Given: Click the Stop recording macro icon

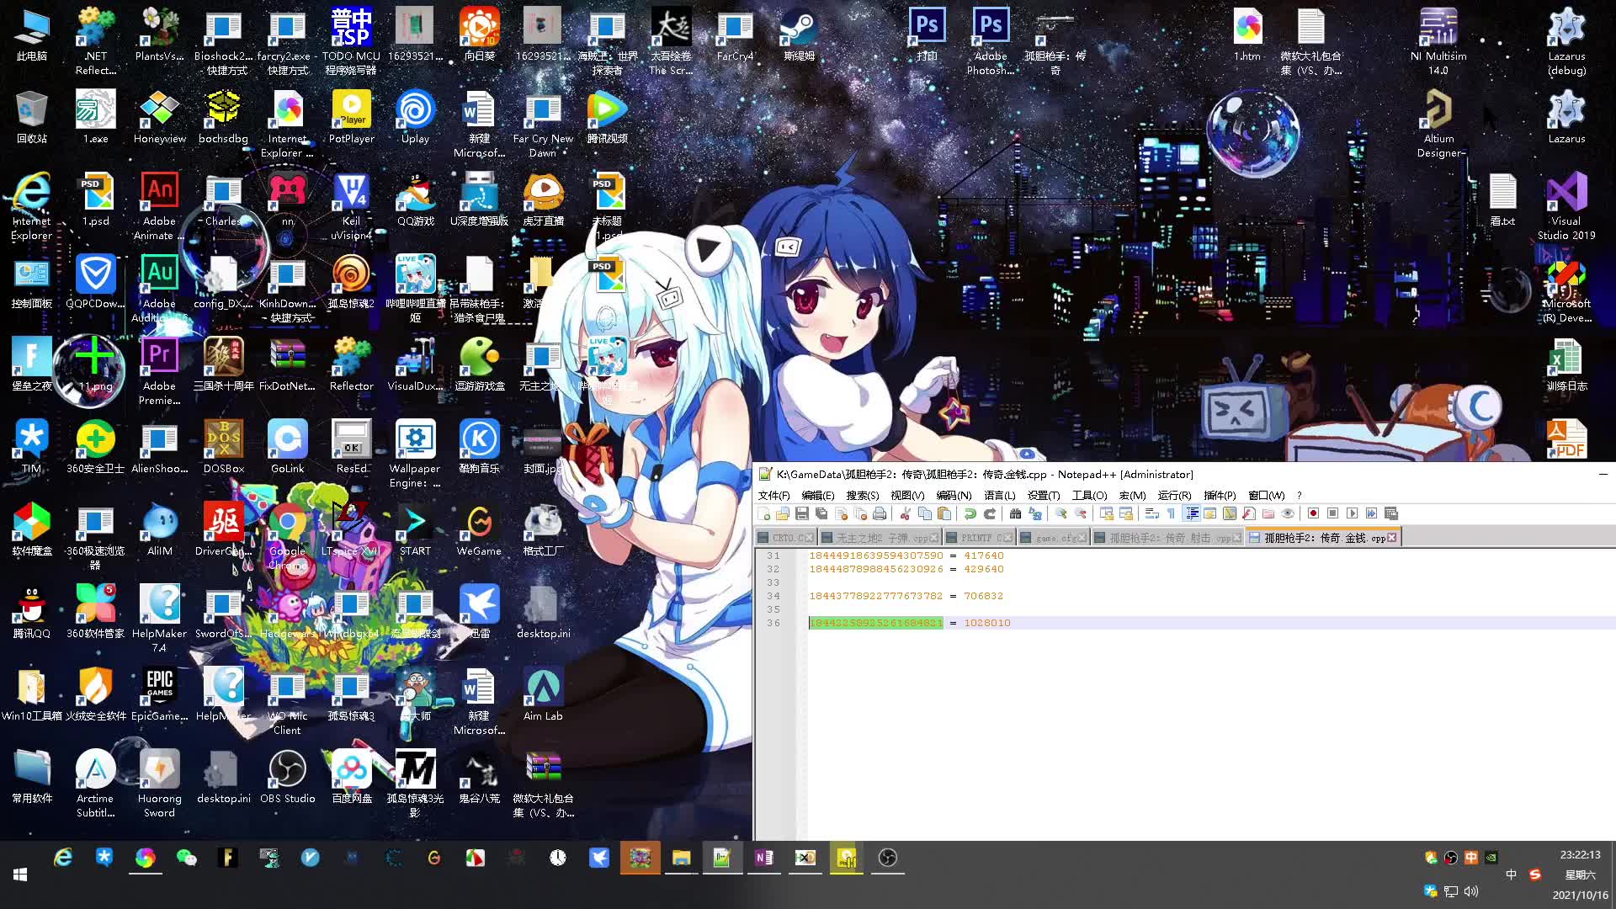Looking at the screenshot, I should (1332, 513).
